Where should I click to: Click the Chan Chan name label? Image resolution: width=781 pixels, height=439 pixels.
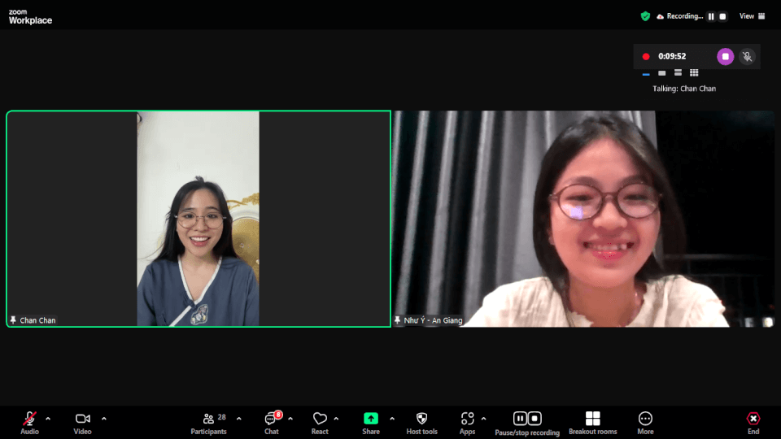point(37,320)
